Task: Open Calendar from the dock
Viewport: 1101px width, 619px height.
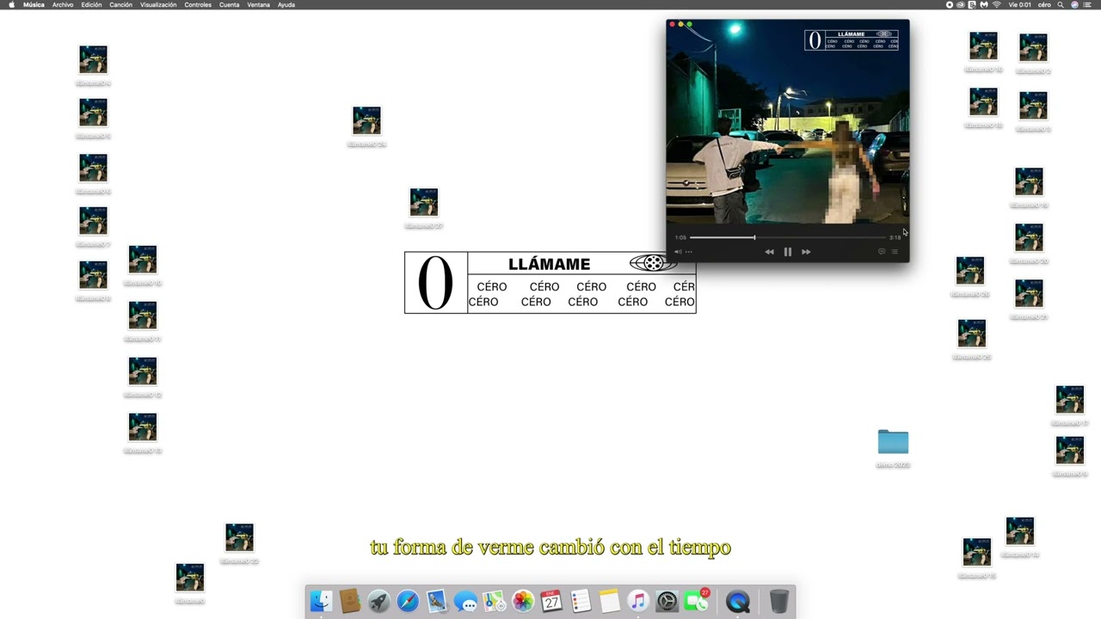Action: click(x=551, y=601)
